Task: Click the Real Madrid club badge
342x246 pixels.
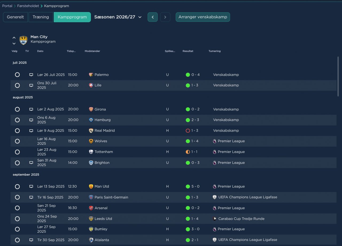Action: point(91,131)
